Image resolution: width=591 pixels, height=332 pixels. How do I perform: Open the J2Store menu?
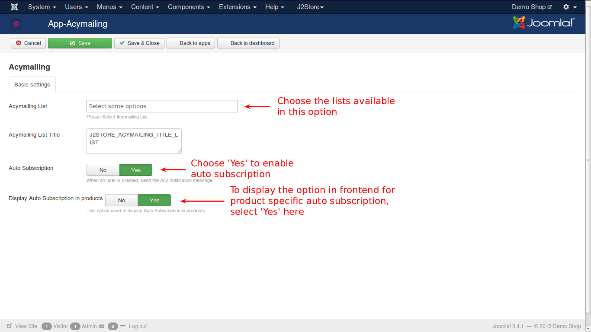point(310,7)
